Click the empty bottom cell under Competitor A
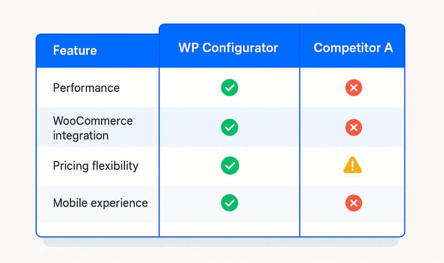 click(352, 228)
